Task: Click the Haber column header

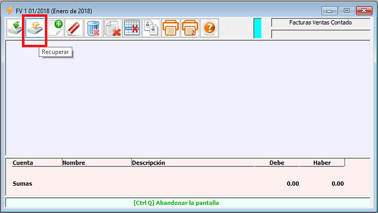Action: [x=322, y=163]
